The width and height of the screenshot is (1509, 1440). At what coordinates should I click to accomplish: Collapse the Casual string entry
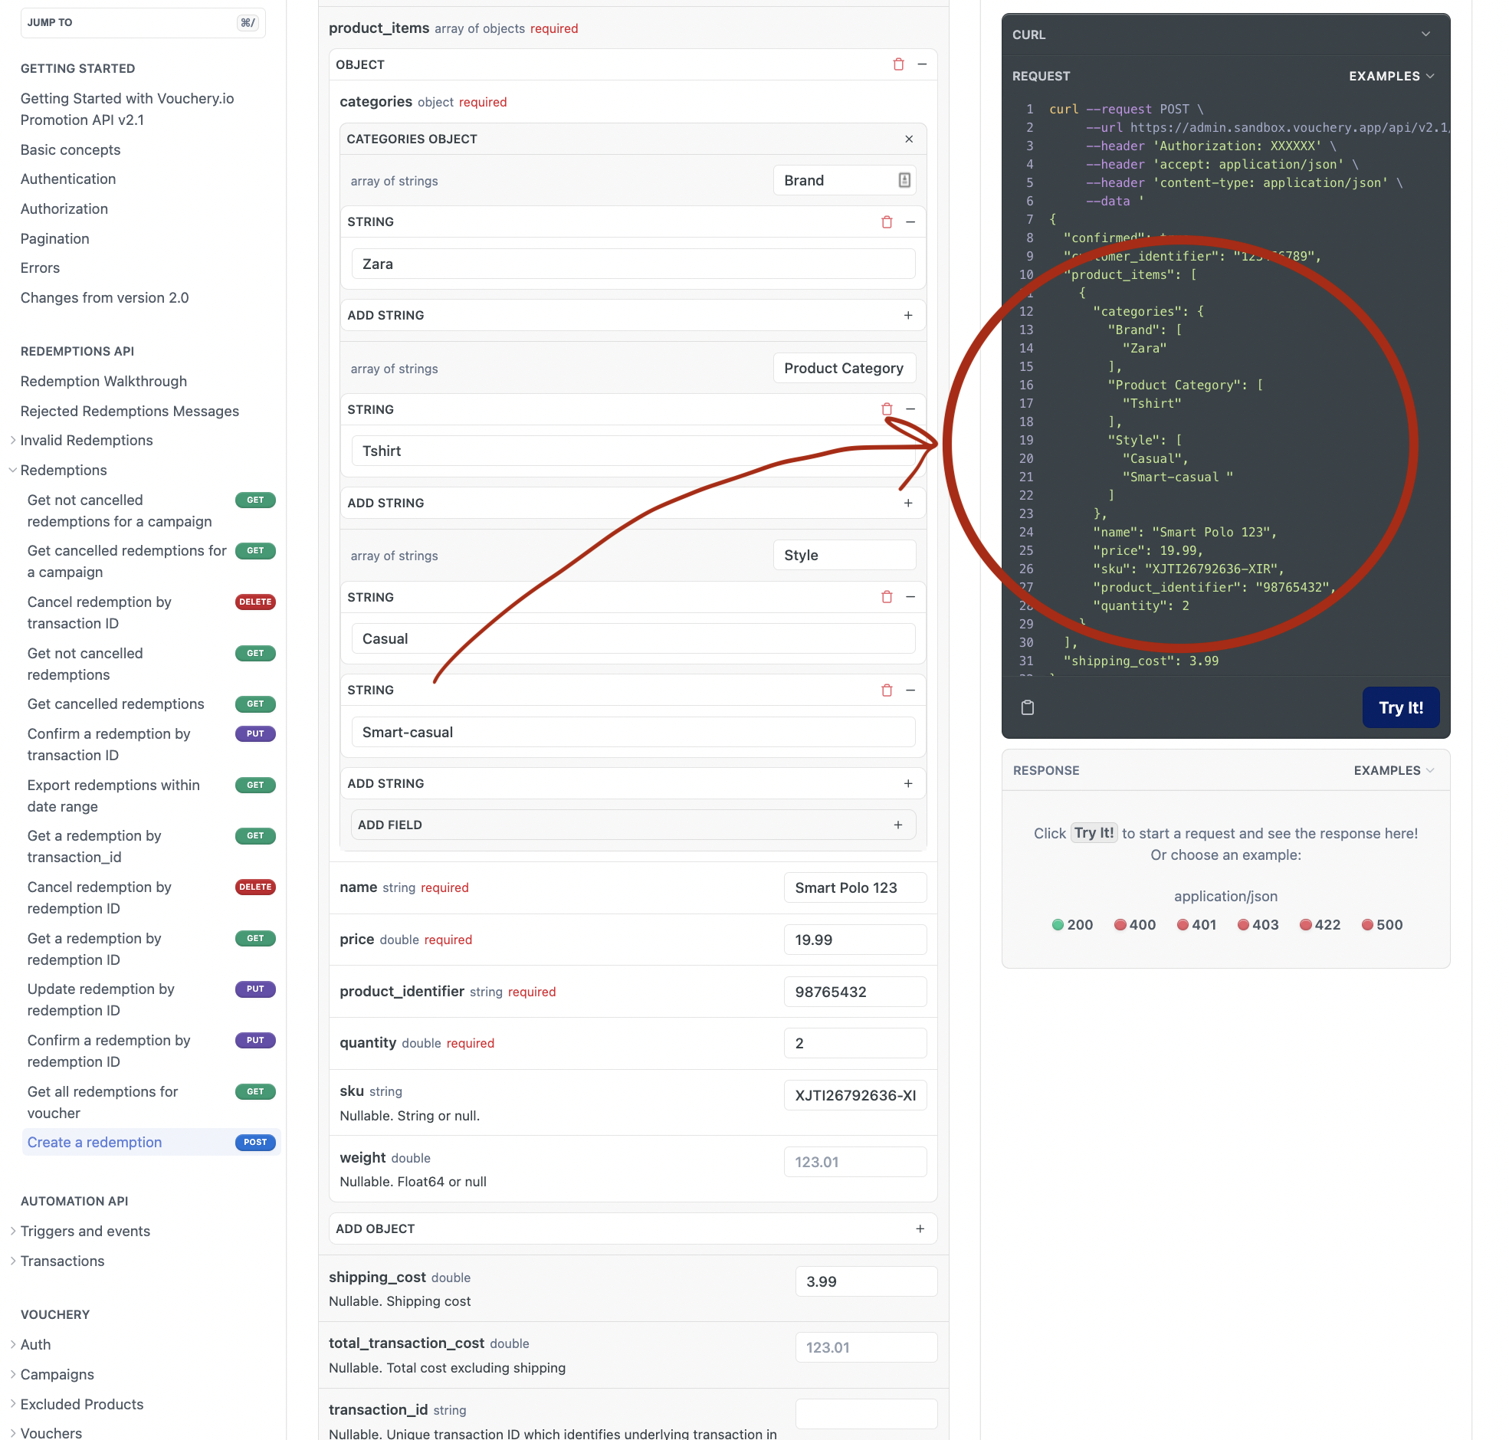pos(910,597)
